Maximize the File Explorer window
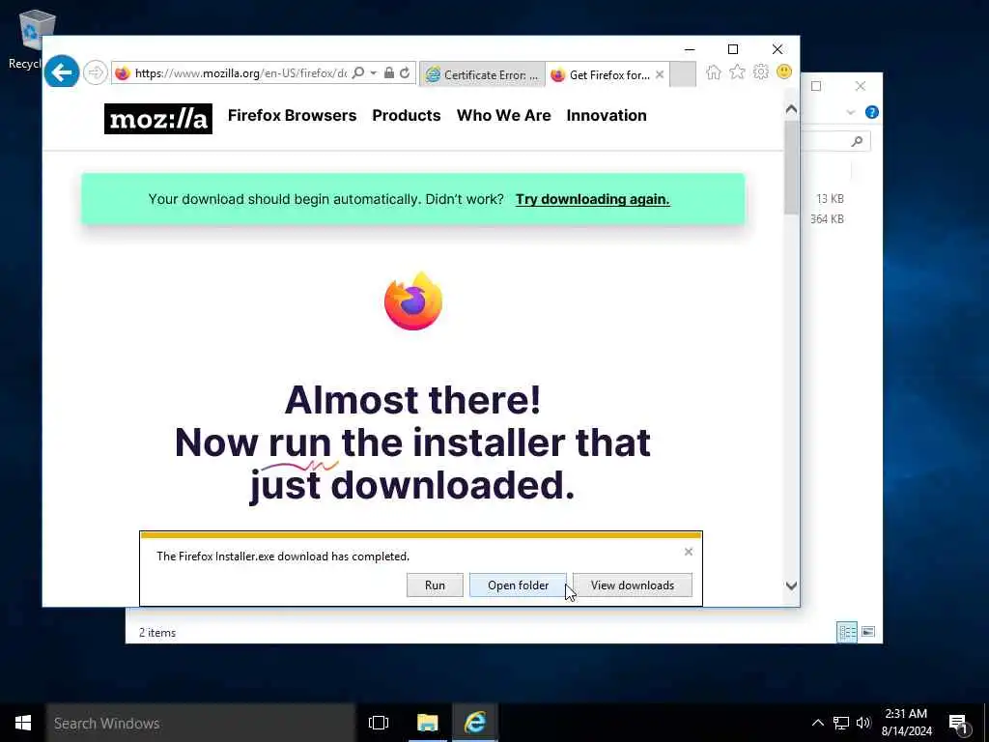989x742 pixels. [816, 86]
